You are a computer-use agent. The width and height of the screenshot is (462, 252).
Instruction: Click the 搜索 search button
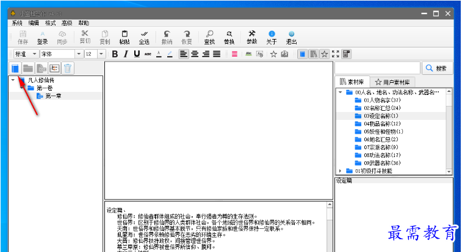(x=437, y=68)
